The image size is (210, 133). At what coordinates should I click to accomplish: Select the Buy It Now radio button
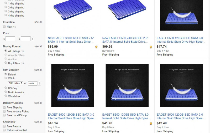click(x=6, y=63)
